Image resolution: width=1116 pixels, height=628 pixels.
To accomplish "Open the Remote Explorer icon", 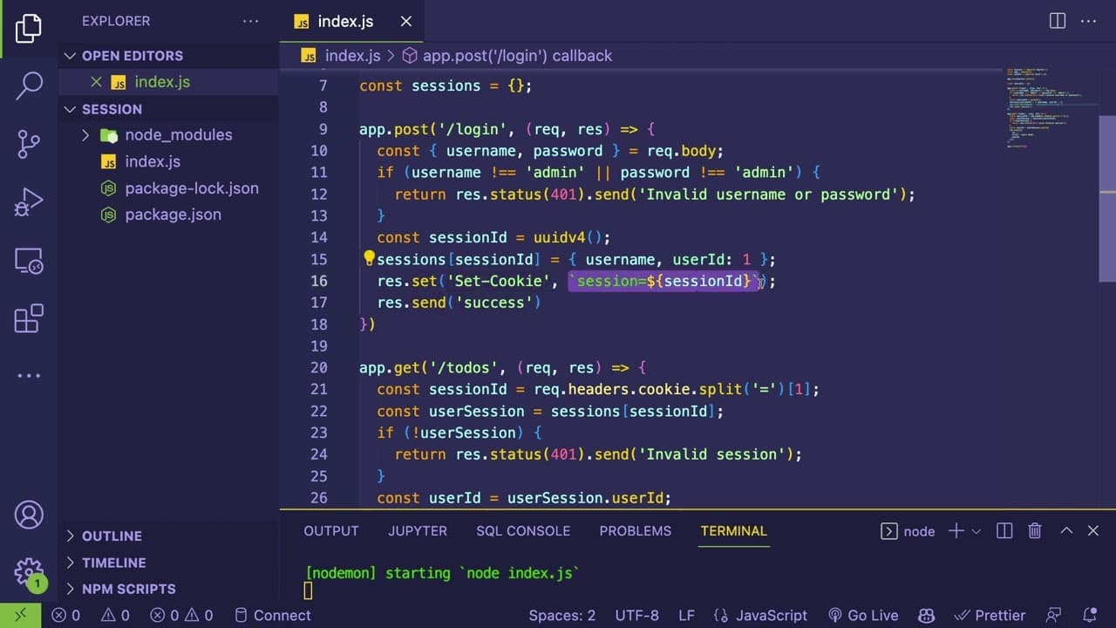I will point(29,261).
